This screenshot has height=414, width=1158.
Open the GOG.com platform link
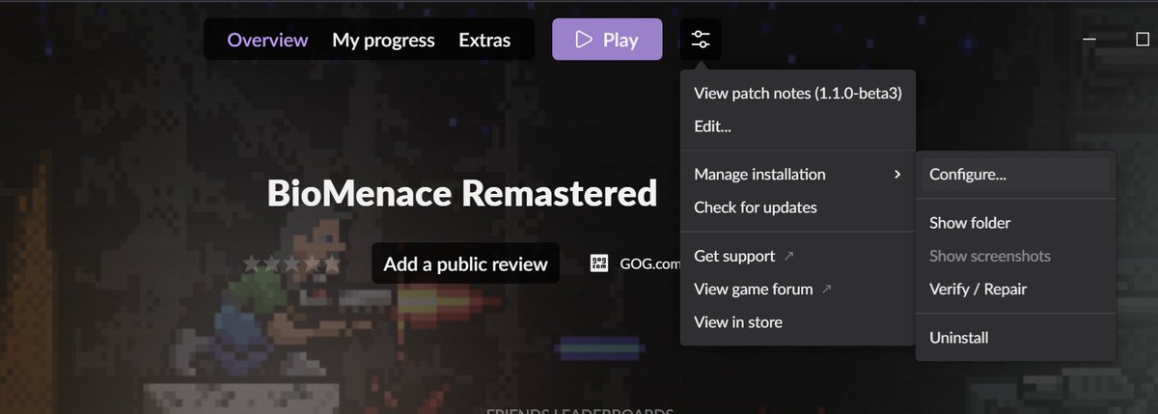click(648, 263)
